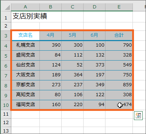Click cell with value 84
146x134 pixels.
(50, 55)
